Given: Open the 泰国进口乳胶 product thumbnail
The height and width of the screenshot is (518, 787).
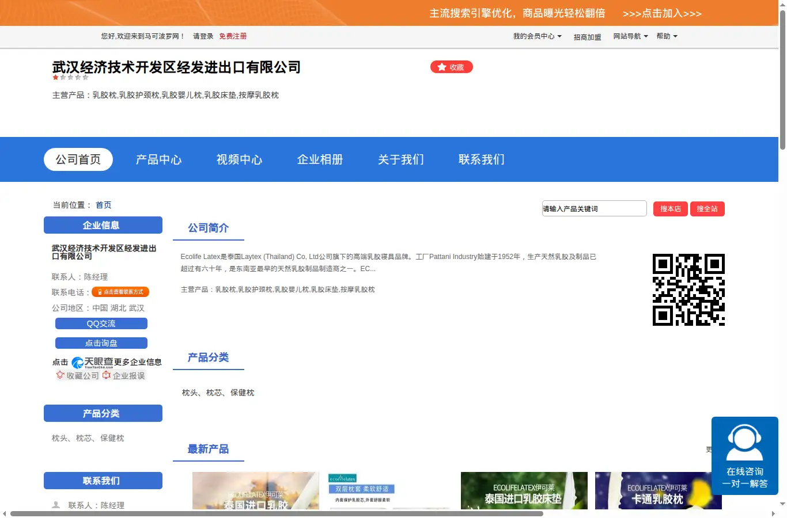Looking at the screenshot, I should (x=256, y=490).
